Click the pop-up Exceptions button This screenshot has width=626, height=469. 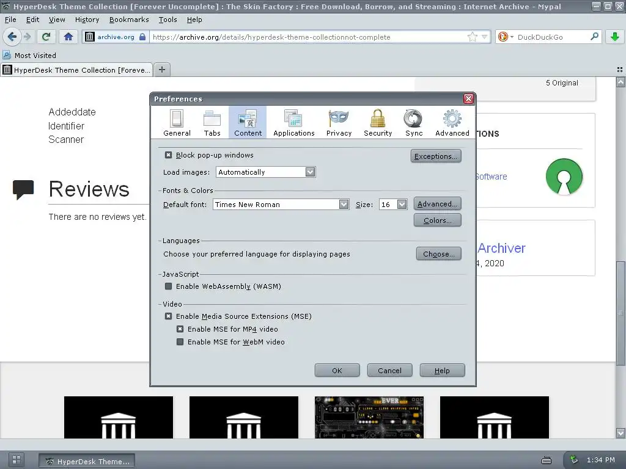(435, 156)
